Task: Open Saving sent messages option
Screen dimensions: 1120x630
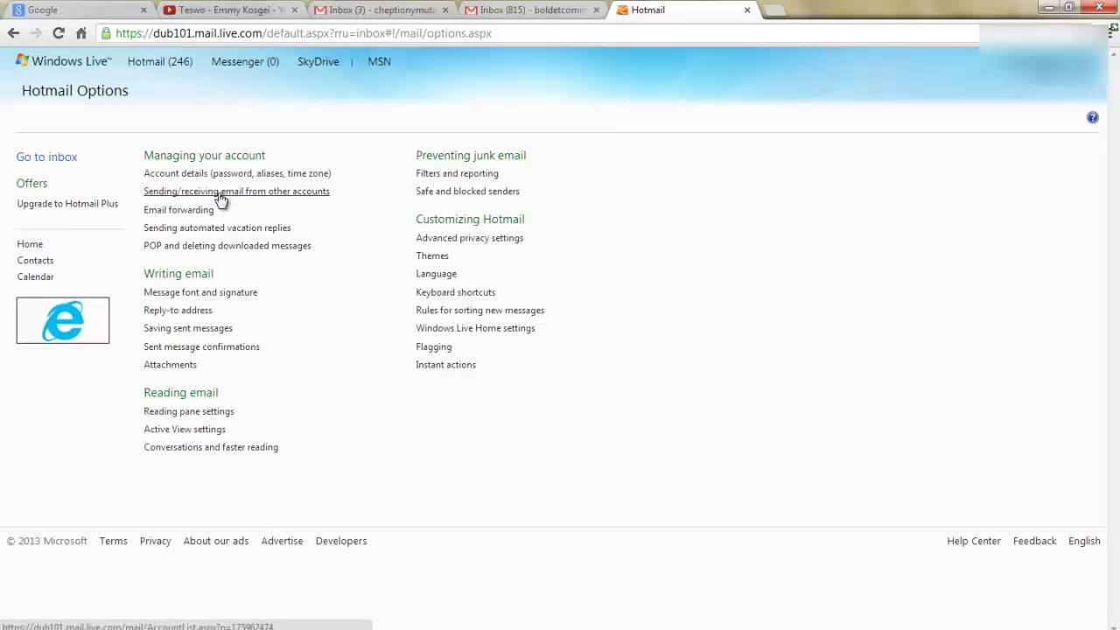Action: 188,328
